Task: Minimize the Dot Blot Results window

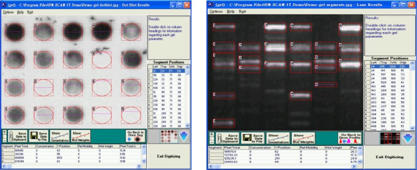Action: (173, 5)
